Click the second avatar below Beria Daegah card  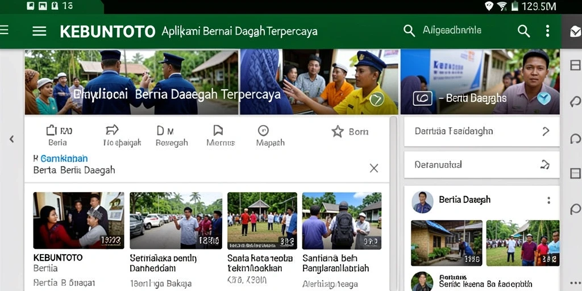(422, 281)
